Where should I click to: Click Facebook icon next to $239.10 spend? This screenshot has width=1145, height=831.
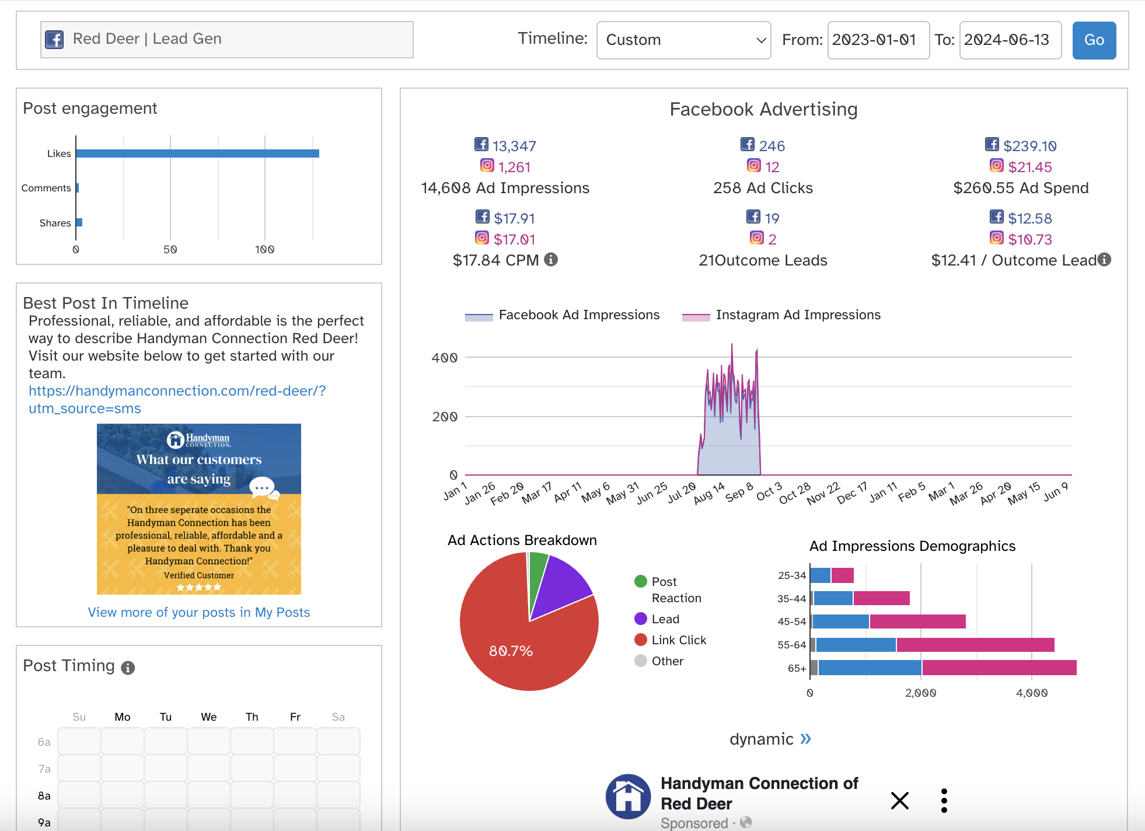[x=992, y=144]
